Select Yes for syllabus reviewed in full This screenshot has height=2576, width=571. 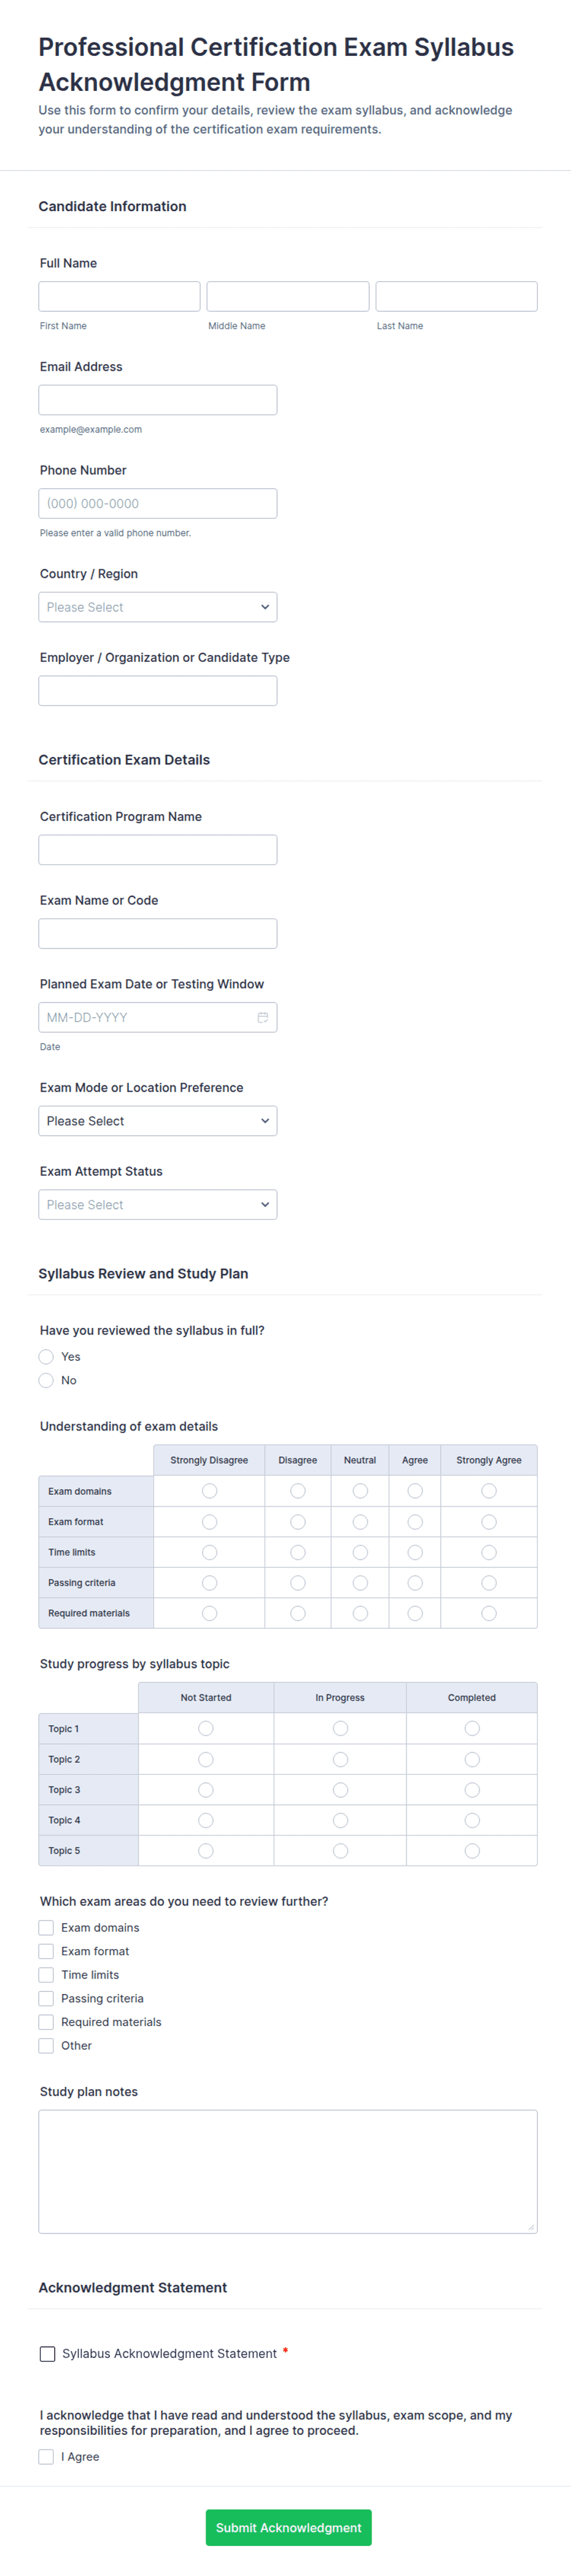pyautogui.click(x=46, y=1357)
